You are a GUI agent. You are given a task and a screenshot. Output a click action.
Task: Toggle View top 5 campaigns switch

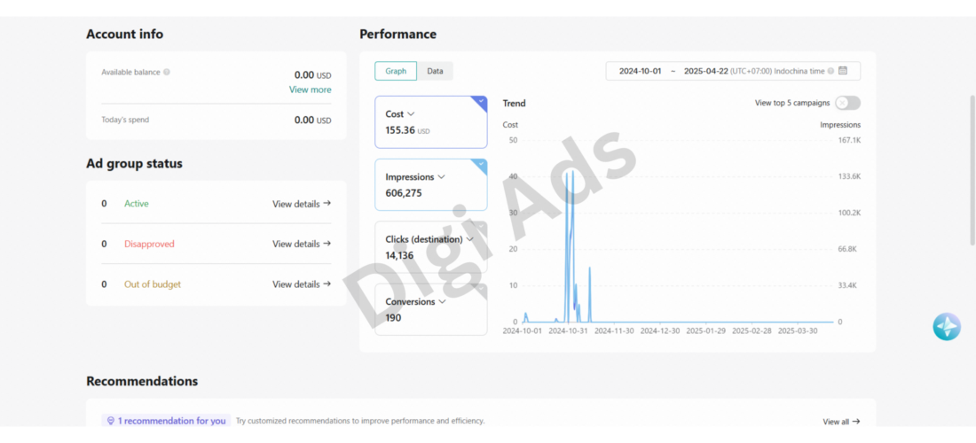click(847, 103)
